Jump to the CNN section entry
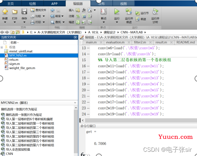 click(9, 154)
